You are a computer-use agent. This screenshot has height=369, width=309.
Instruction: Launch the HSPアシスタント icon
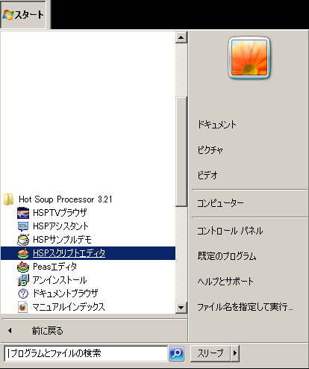tap(23, 226)
